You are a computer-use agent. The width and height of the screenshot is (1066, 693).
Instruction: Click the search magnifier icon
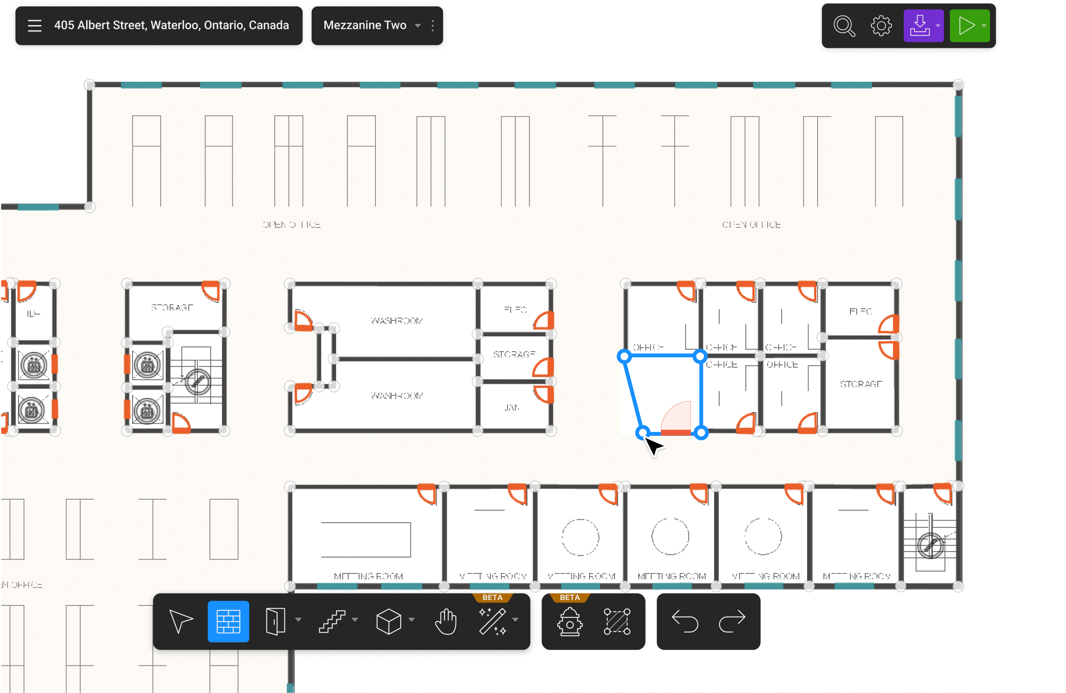844,26
